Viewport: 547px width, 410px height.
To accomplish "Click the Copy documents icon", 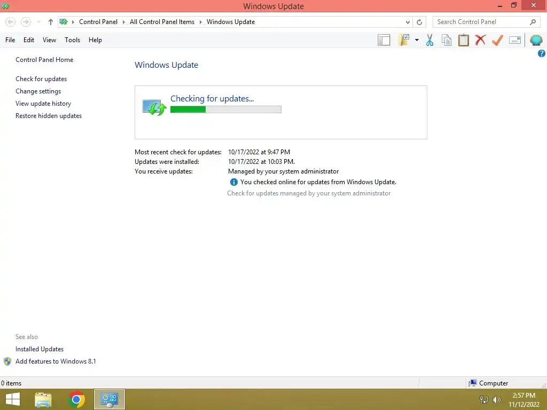I will coord(447,40).
